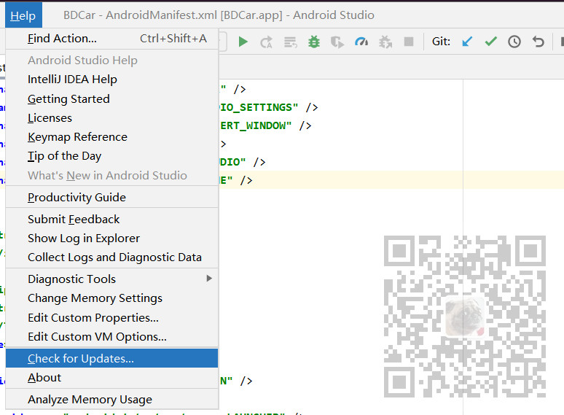Open IntelliJ IDEA Help
The height and width of the screenshot is (415, 564).
(112, 79)
